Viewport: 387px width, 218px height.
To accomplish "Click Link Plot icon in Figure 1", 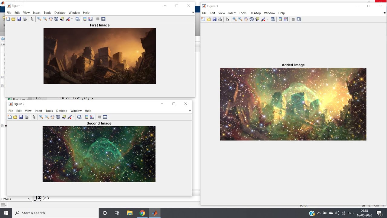I will click(x=78, y=19).
